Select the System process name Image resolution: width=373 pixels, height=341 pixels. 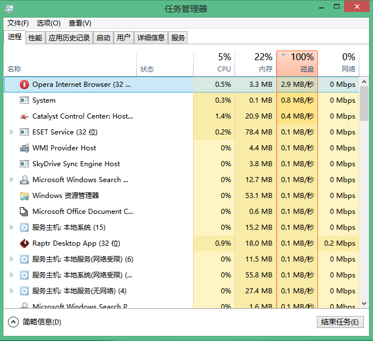[x=44, y=100]
